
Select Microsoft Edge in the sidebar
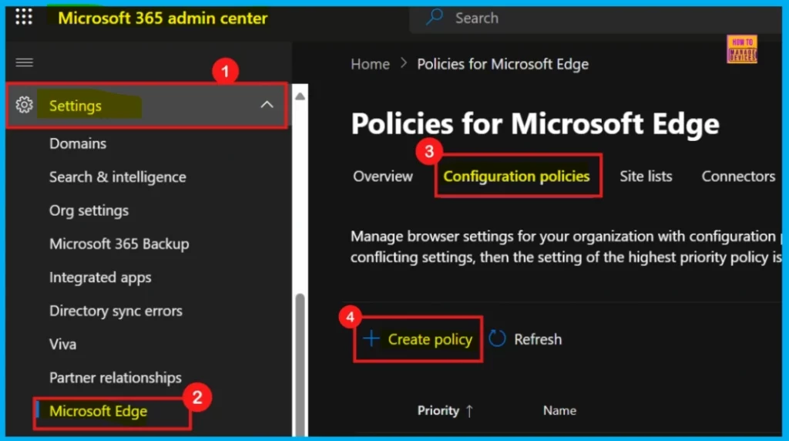pyautogui.click(x=98, y=411)
